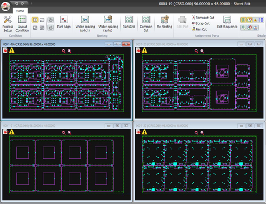Click the rotate clockwise button
The image size is (266, 204).
(51, 28)
